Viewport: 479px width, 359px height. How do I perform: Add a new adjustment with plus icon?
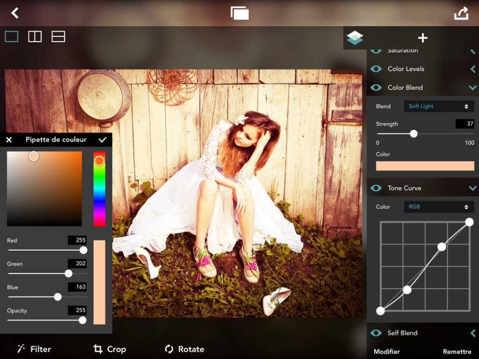[x=422, y=38]
